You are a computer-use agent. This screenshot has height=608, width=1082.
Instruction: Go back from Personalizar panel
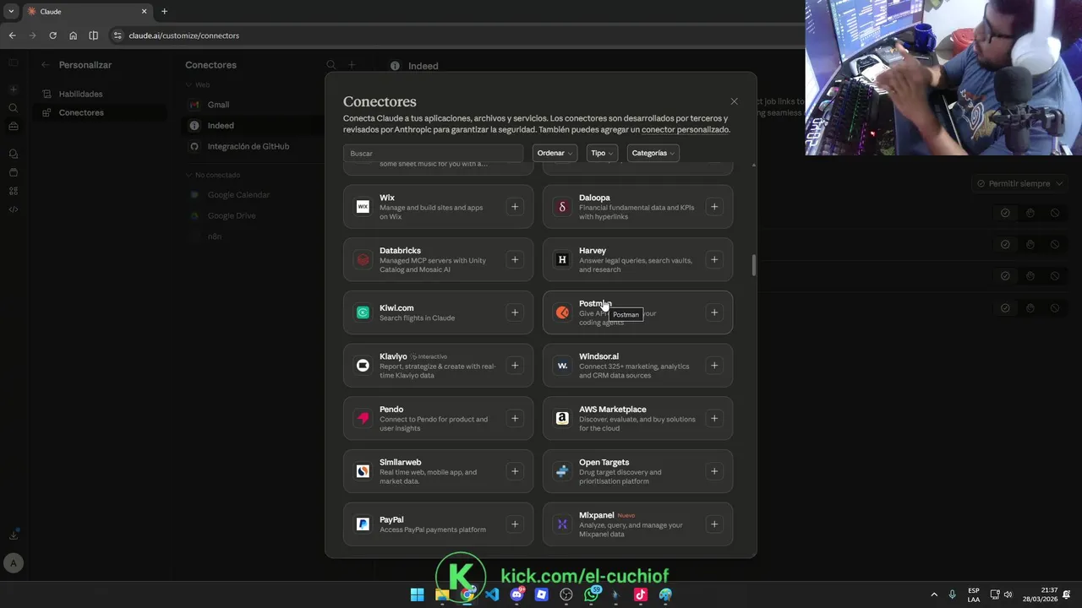coord(46,65)
